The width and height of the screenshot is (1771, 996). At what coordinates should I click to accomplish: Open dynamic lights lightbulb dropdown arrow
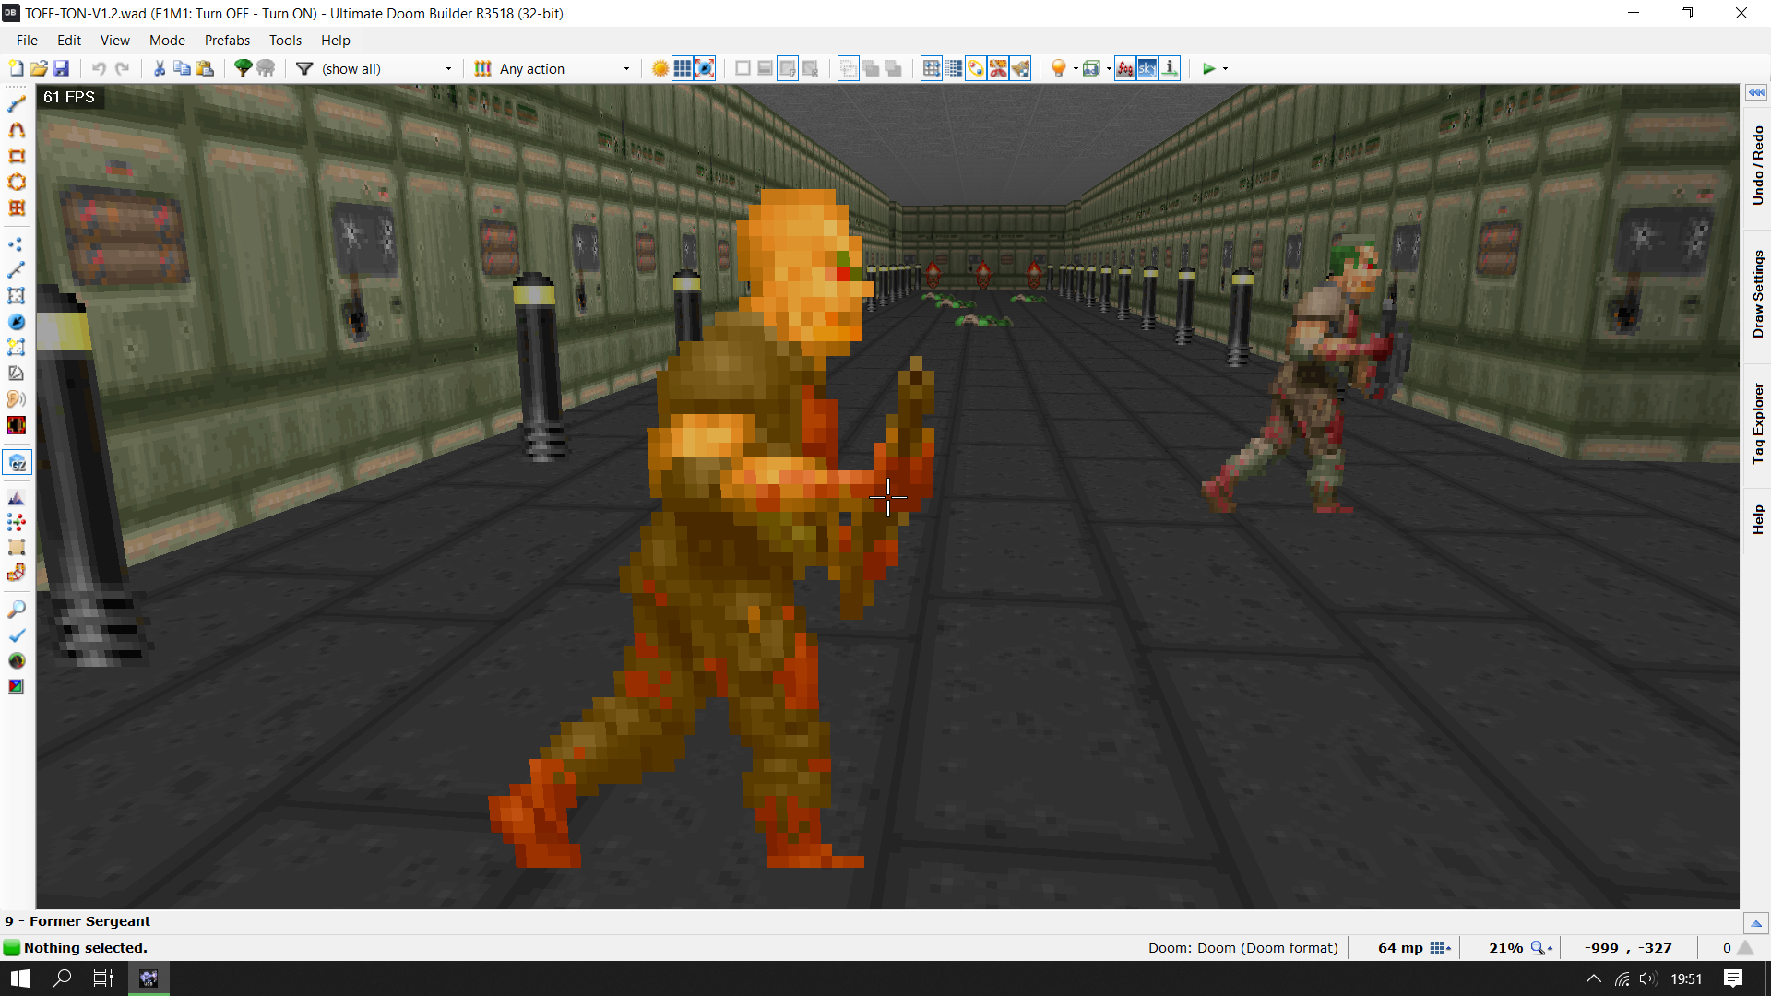click(x=1076, y=69)
